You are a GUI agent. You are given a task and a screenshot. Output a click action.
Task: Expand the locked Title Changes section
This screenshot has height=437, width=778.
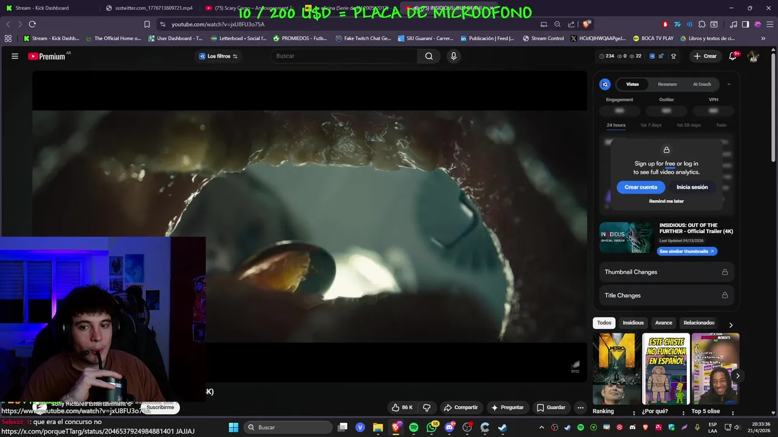666,295
